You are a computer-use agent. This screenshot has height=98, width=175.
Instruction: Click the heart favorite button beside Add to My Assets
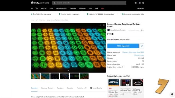point(142,46)
